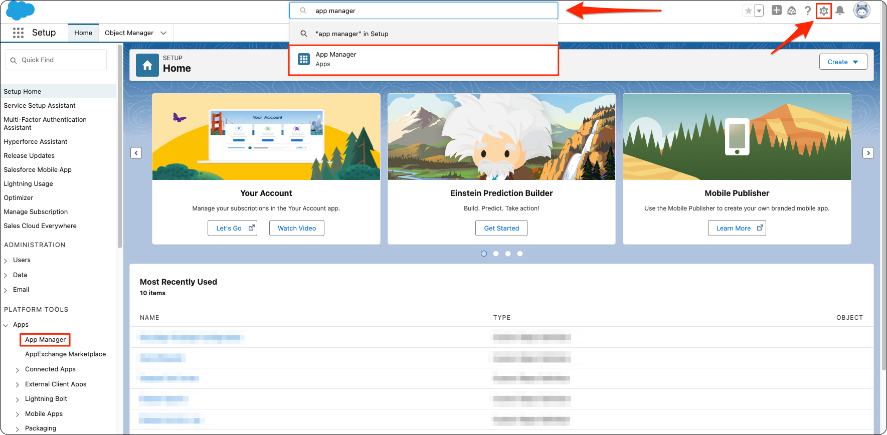Select the fourth carousel page dot
Screen dimensions: 887x435
520,254
